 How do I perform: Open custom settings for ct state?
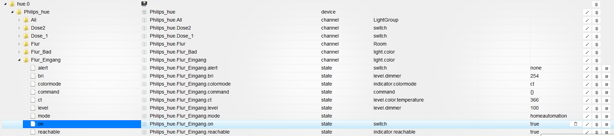click(x=606, y=101)
